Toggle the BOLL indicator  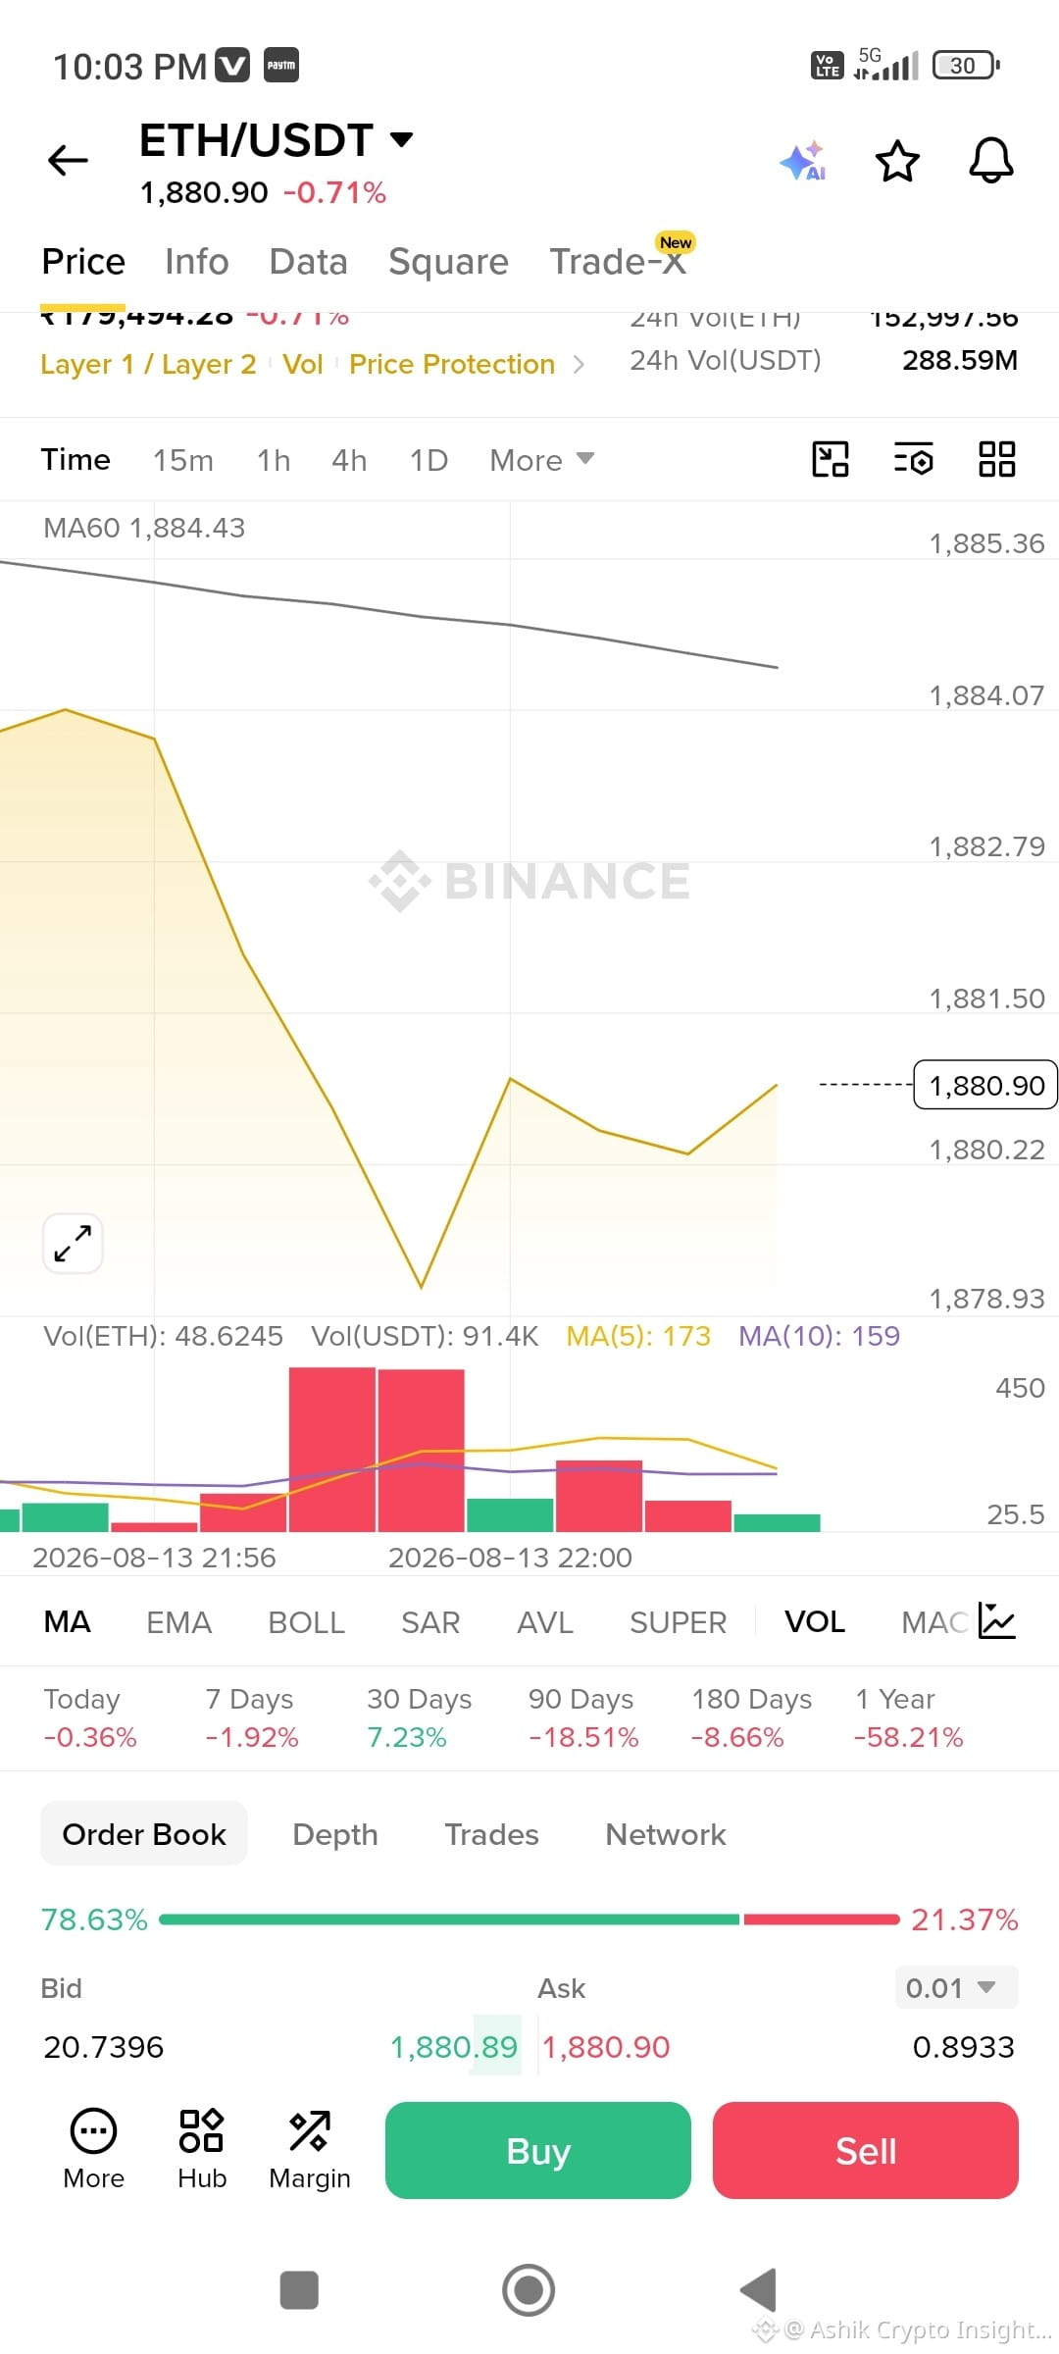coord(306,1622)
